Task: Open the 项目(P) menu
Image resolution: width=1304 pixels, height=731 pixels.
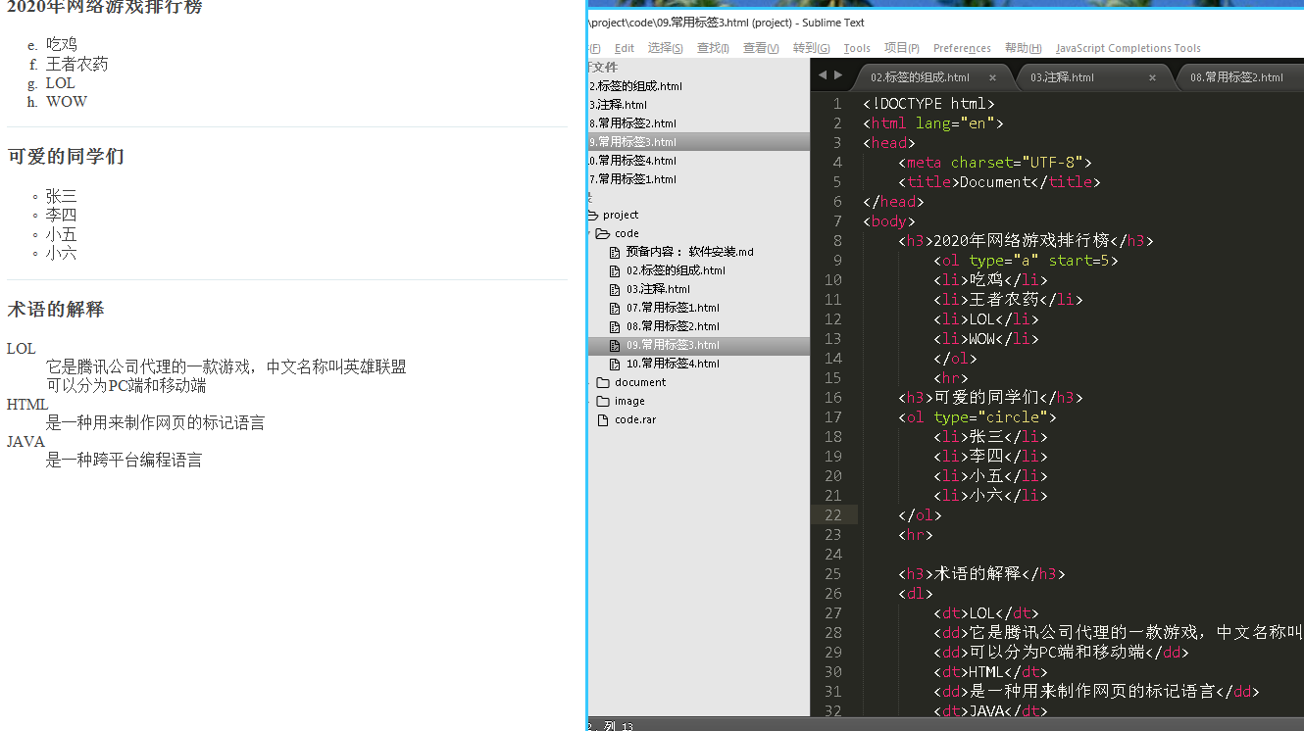Action: [x=902, y=48]
